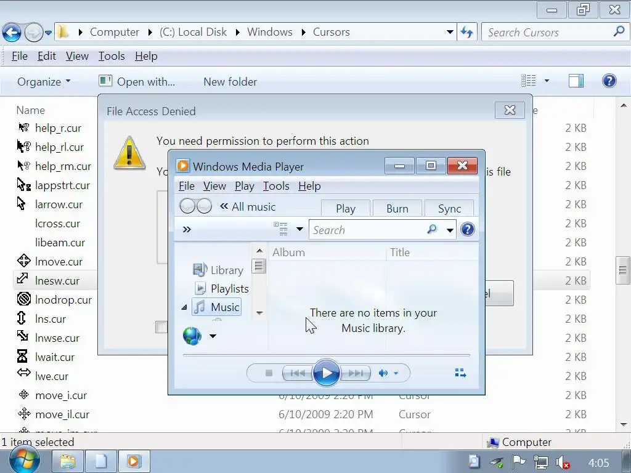
Task: Click the online stores globe icon
Action: 192,336
